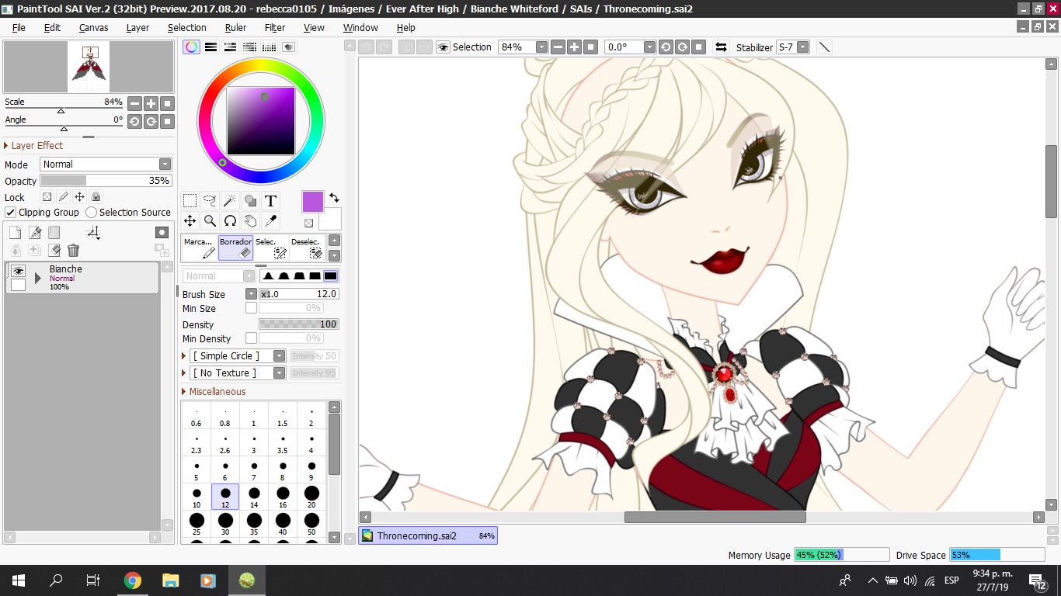Swap foreground and background colors
Screen dimensions: 1061x596
pos(334,197)
